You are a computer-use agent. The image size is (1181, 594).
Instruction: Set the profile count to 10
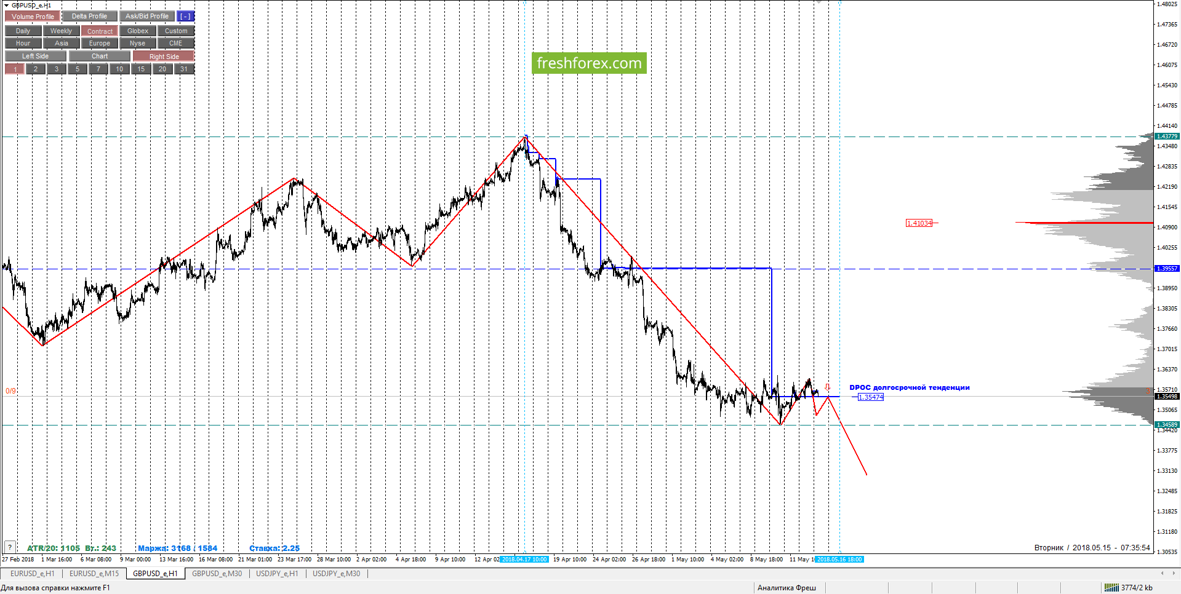pyautogui.click(x=119, y=69)
